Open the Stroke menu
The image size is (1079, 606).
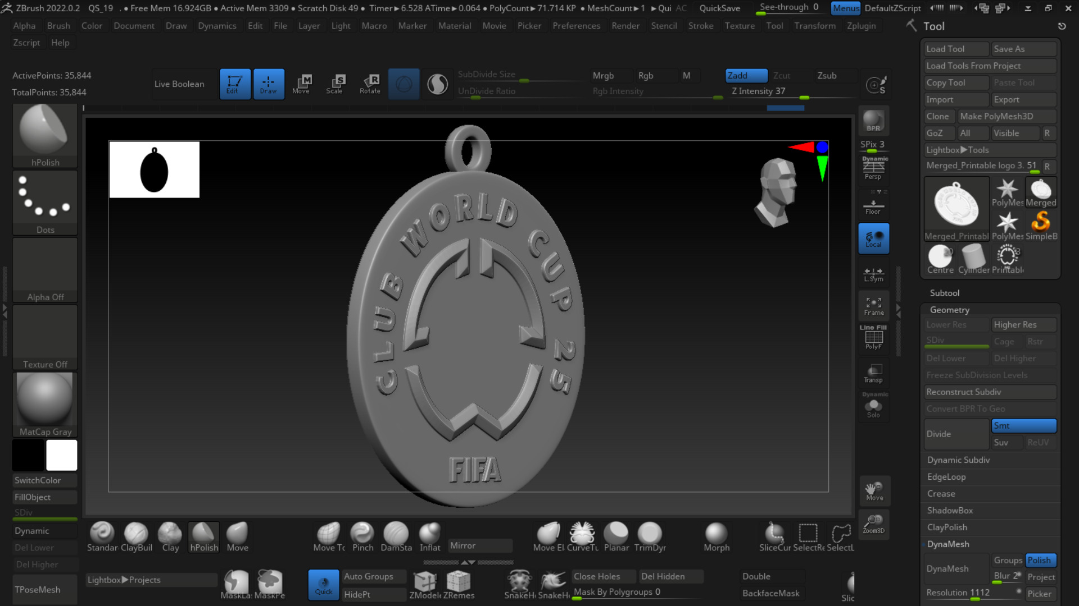pos(701,26)
